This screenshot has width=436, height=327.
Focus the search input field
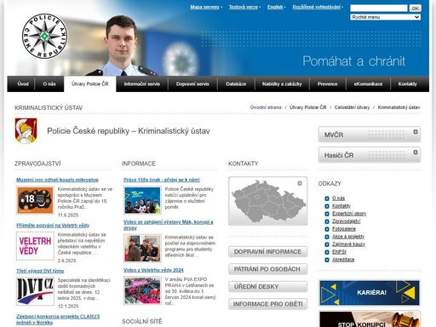379,8
